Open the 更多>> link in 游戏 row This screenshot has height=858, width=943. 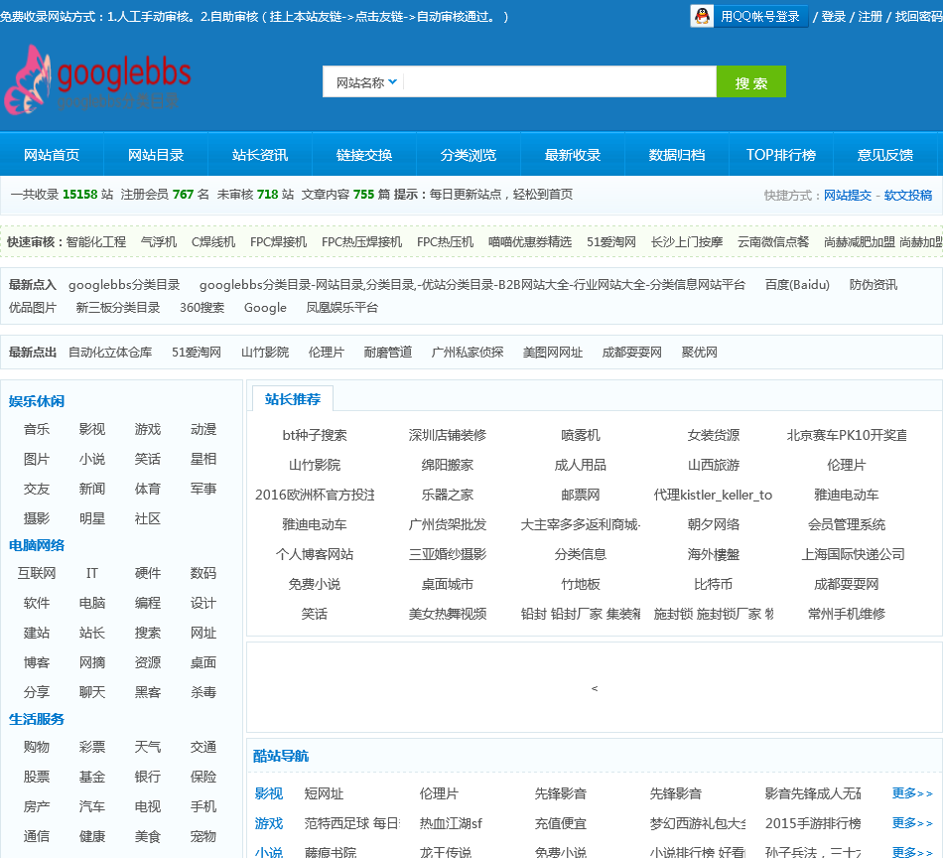click(912, 822)
